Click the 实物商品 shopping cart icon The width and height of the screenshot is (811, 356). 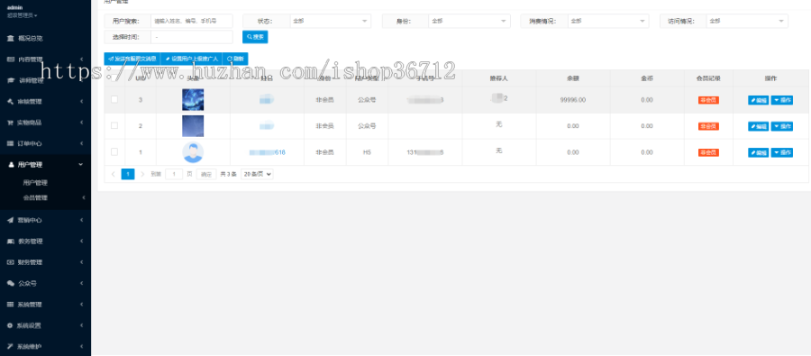coord(10,123)
